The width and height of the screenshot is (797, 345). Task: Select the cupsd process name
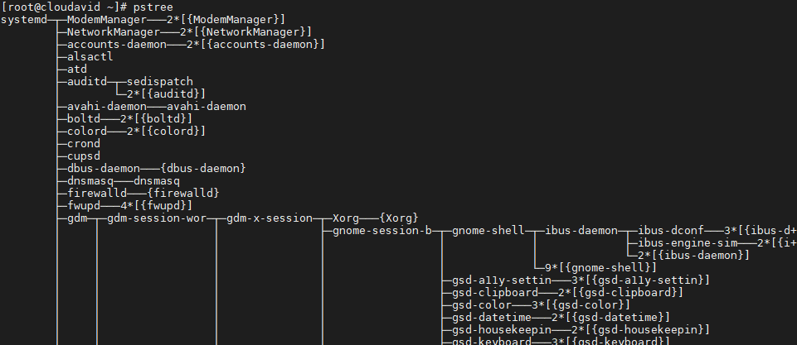84,156
